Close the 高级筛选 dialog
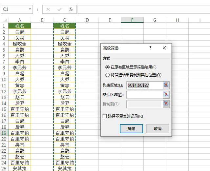210x171 pixels. (164, 48)
